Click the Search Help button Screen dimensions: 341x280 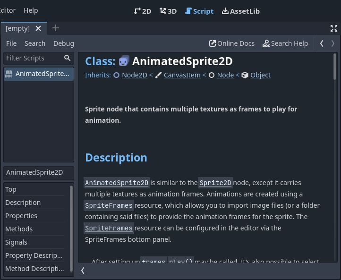[x=285, y=43]
